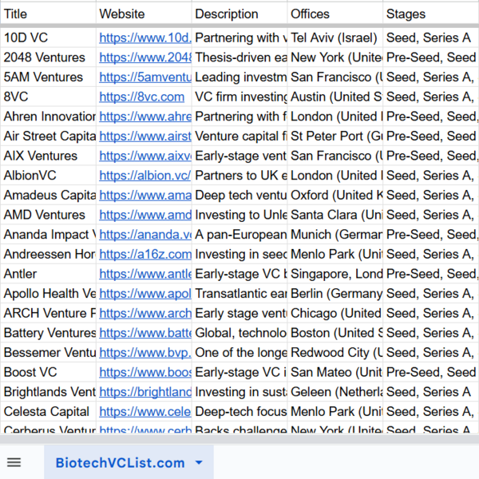Select the 8VC title cell
The width and height of the screenshot is (479, 479).
click(x=48, y=97)
